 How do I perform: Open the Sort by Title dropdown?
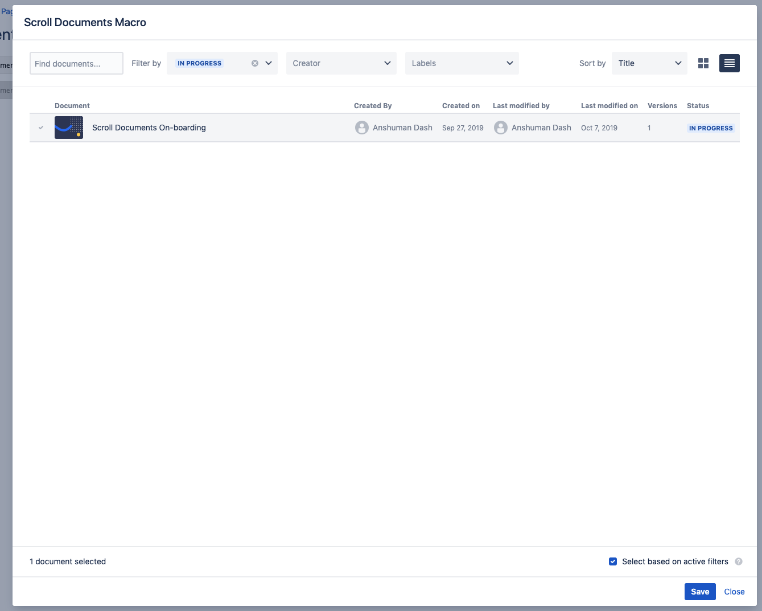click(x=649, y=63)
